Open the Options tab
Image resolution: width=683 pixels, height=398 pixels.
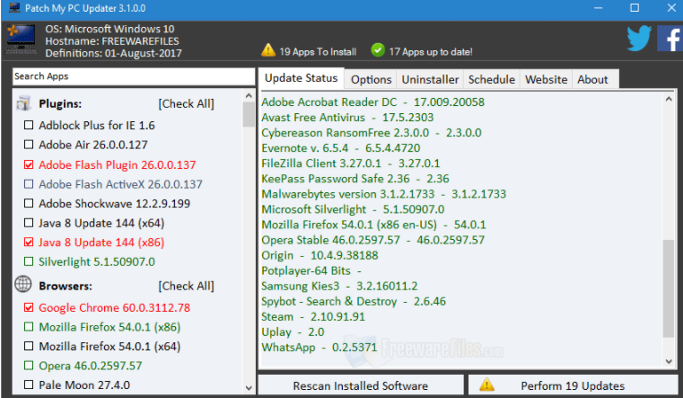pos(372,79)
